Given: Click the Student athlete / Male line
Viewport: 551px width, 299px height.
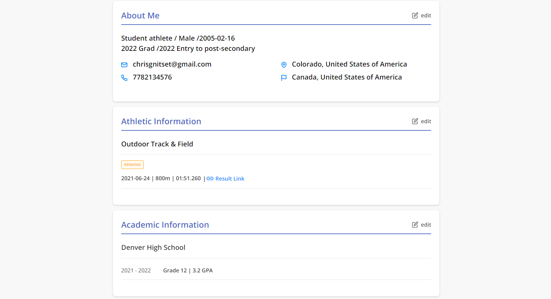Looking at the screenshot, I should point(178,38).
